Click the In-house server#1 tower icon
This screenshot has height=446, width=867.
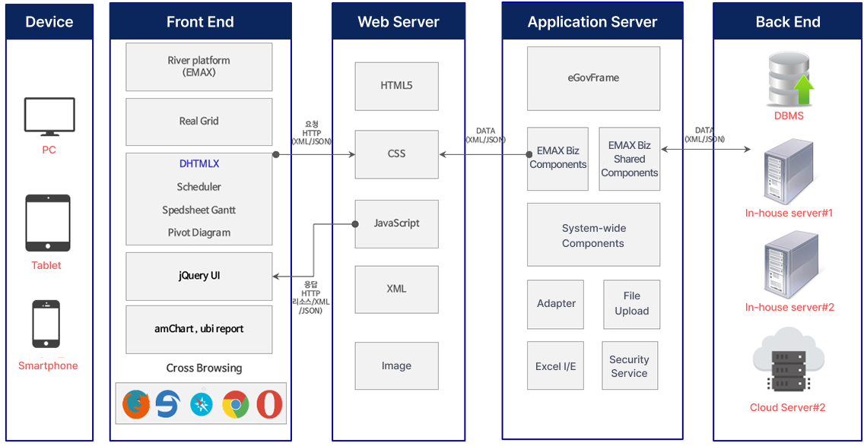tap(789, 172)
